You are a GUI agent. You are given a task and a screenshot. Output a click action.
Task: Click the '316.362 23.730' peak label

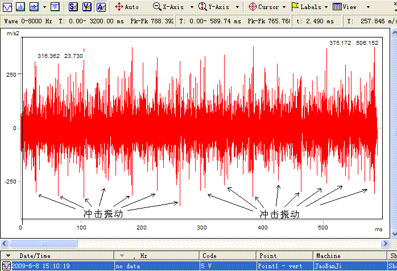click(x=60, y=56)
